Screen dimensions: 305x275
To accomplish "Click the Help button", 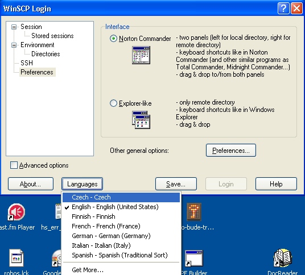I will click(276, 184).
